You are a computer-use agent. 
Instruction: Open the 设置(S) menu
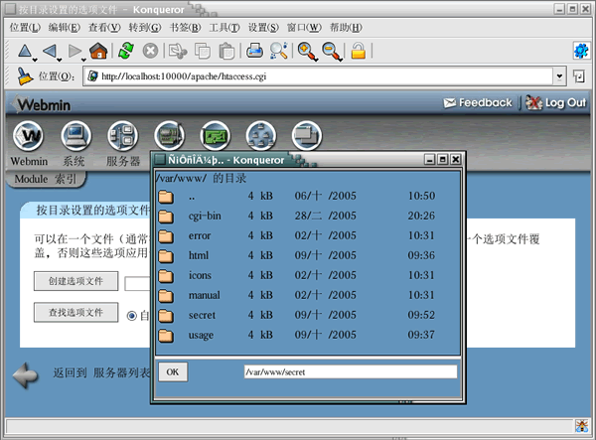click(263, 28)
